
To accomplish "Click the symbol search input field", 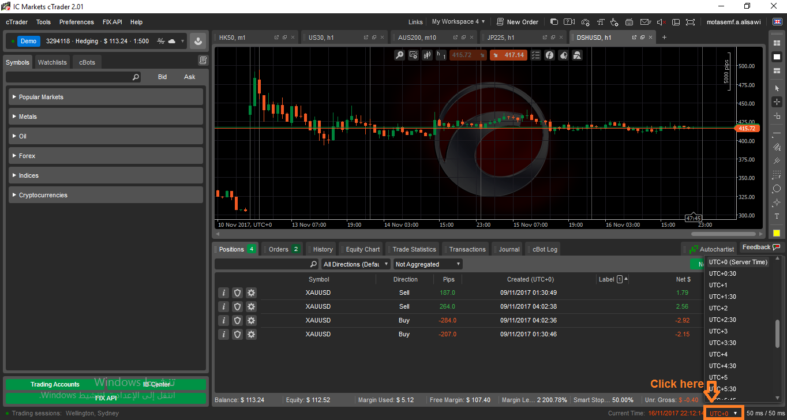I will (73, 77).
